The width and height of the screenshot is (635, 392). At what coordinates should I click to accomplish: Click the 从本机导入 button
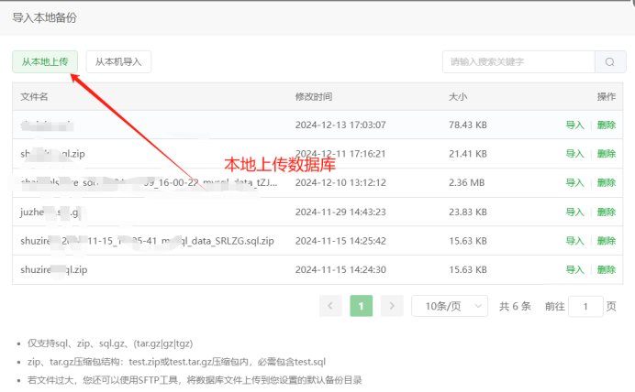pyautogui.click(x=118, y=61)
